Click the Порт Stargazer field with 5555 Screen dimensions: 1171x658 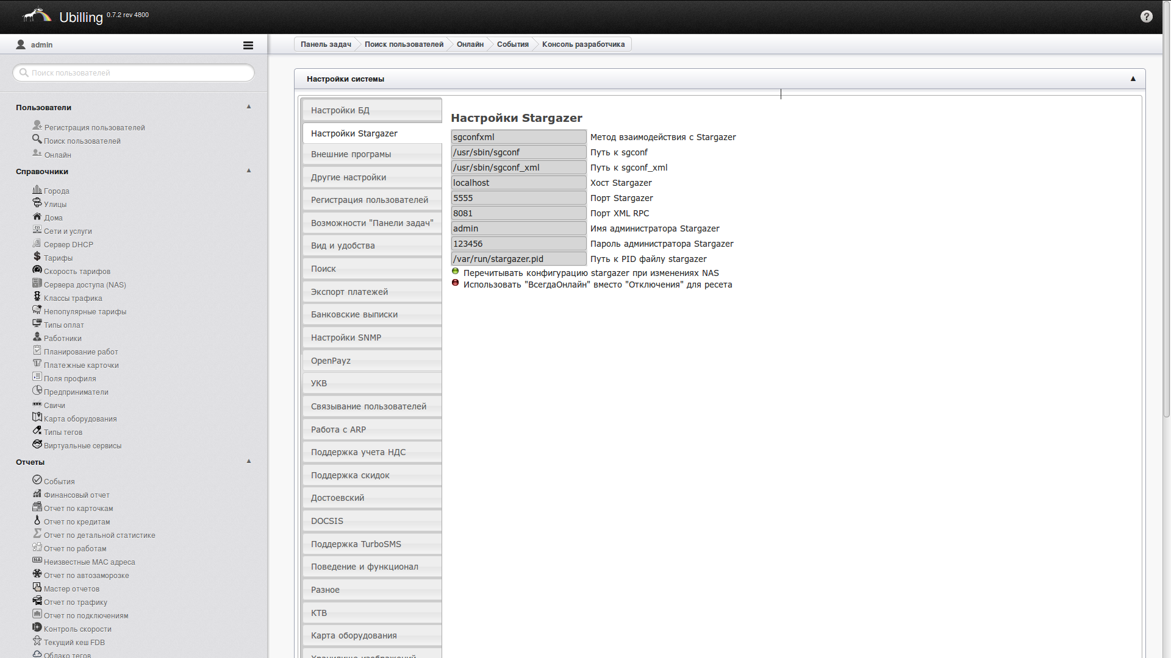(518, 198)
